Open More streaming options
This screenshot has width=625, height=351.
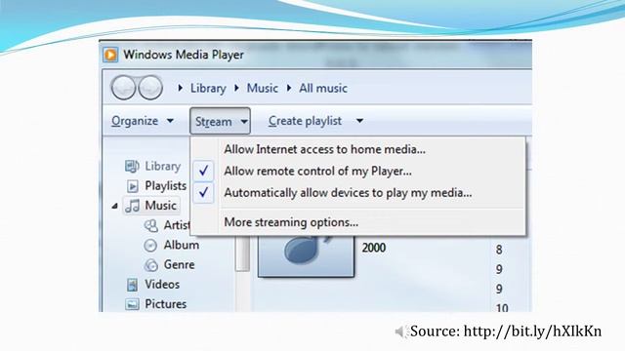291,222
